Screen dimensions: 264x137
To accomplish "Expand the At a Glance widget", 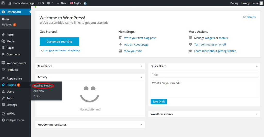I will point(142,66).
